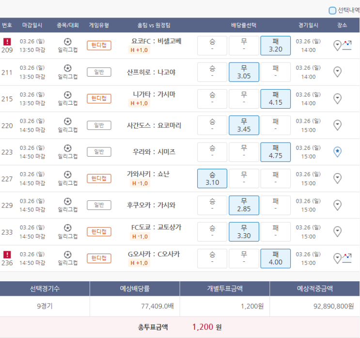360x338 pixels.
Task: Click the 배당률선택 column header
Action: pos(244,25)
